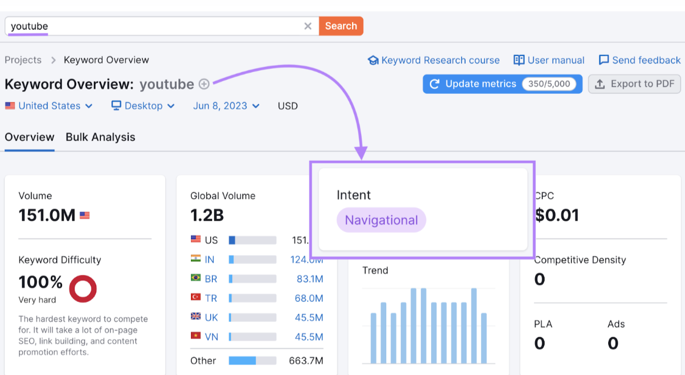Click the 45.5M volume for VN
Viewport: 685px width, 375px height.
(309, 337)
